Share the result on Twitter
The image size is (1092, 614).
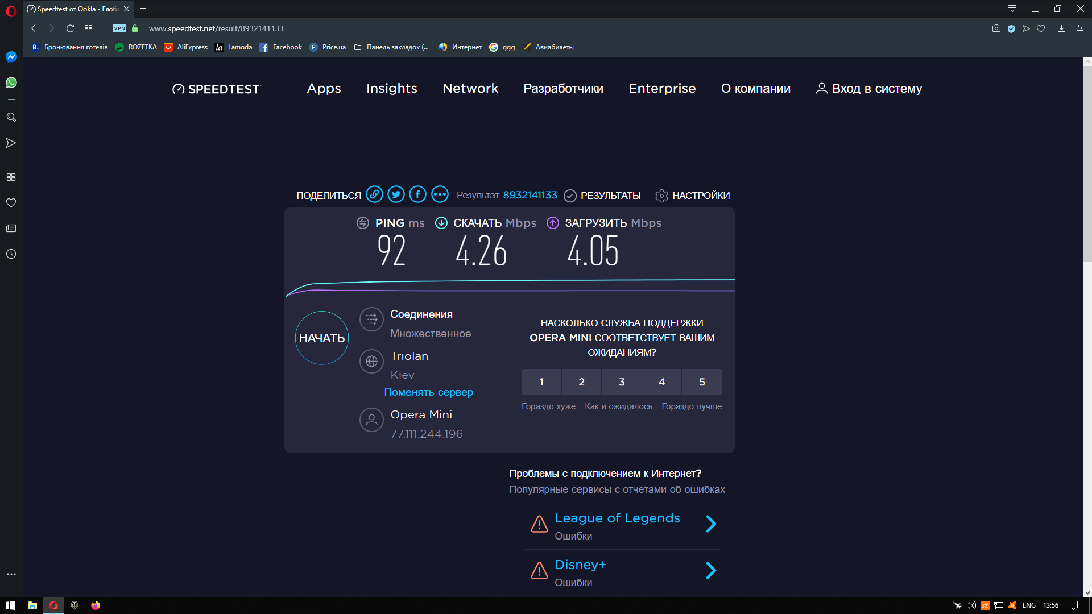point(396,195)
